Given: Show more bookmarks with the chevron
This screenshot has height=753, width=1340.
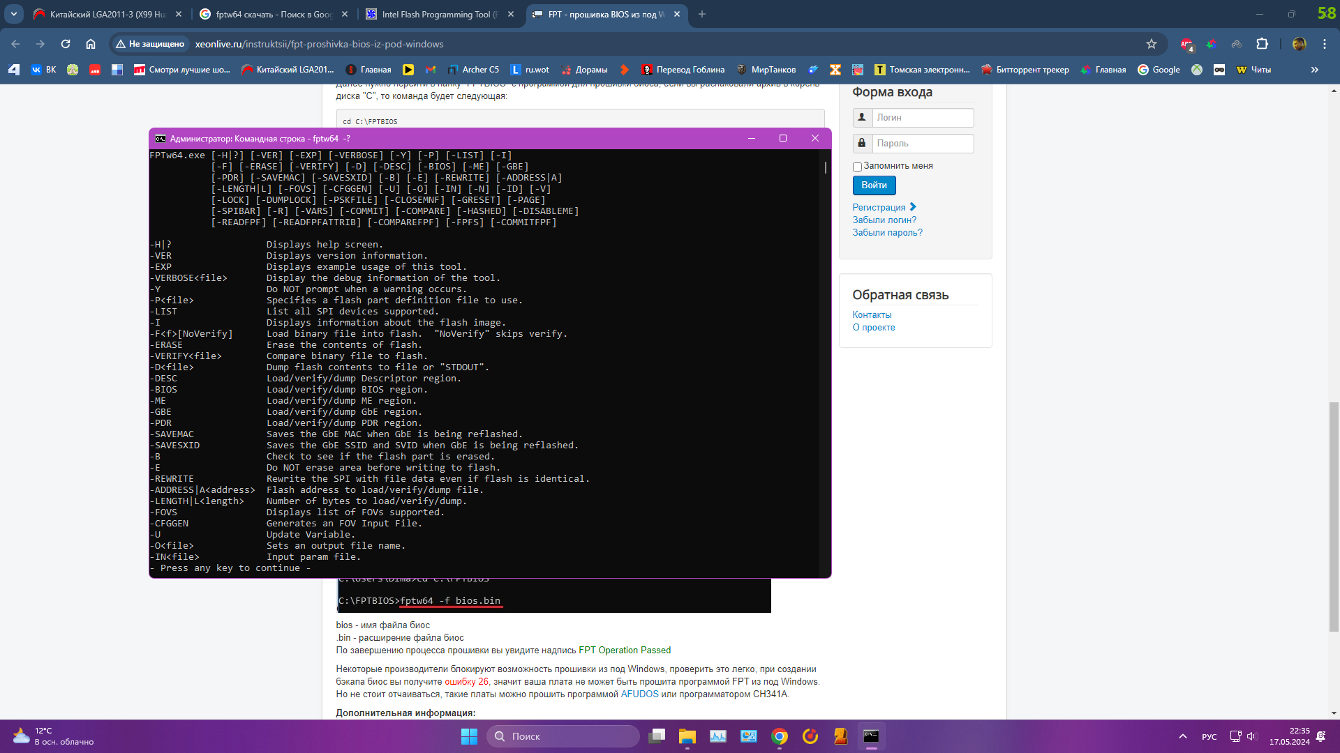Looking at the screenshot, I should coord(1315,70).
